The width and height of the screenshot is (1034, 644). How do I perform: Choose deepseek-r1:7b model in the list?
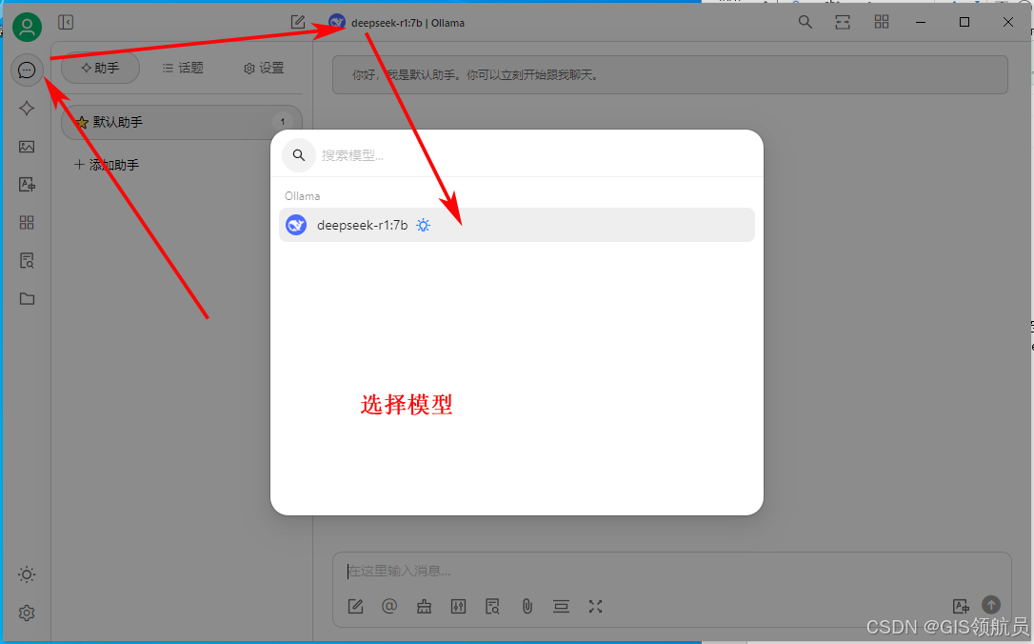[517, 225]
